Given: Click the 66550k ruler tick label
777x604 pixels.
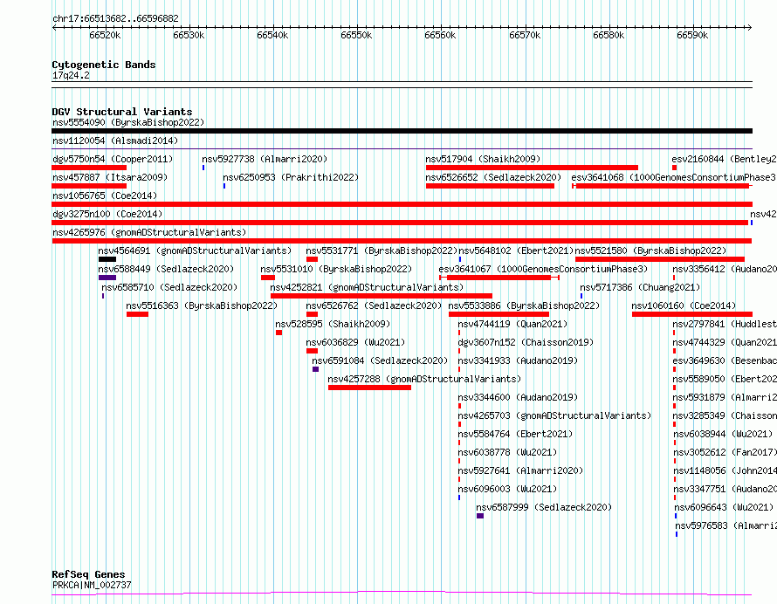Looking at the screenshot, I should point(356,35).
